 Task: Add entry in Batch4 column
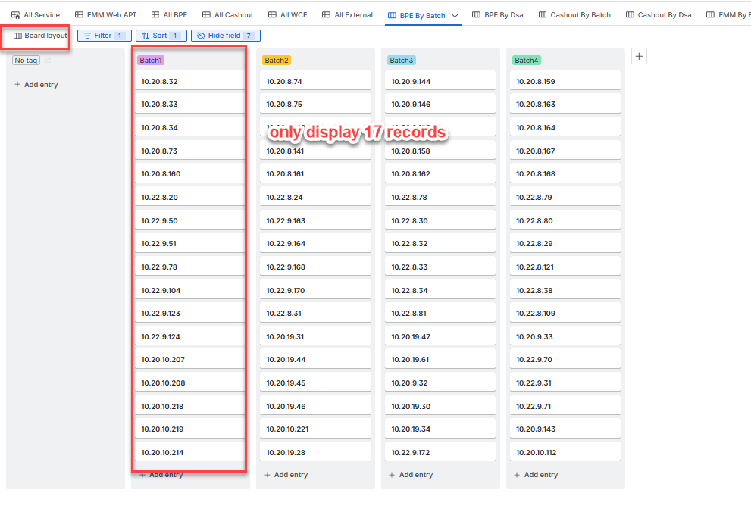tap(536, 475)
